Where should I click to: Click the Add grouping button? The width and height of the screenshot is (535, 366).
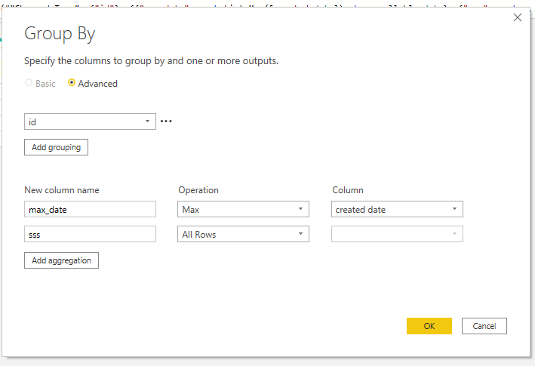[56, 147]
